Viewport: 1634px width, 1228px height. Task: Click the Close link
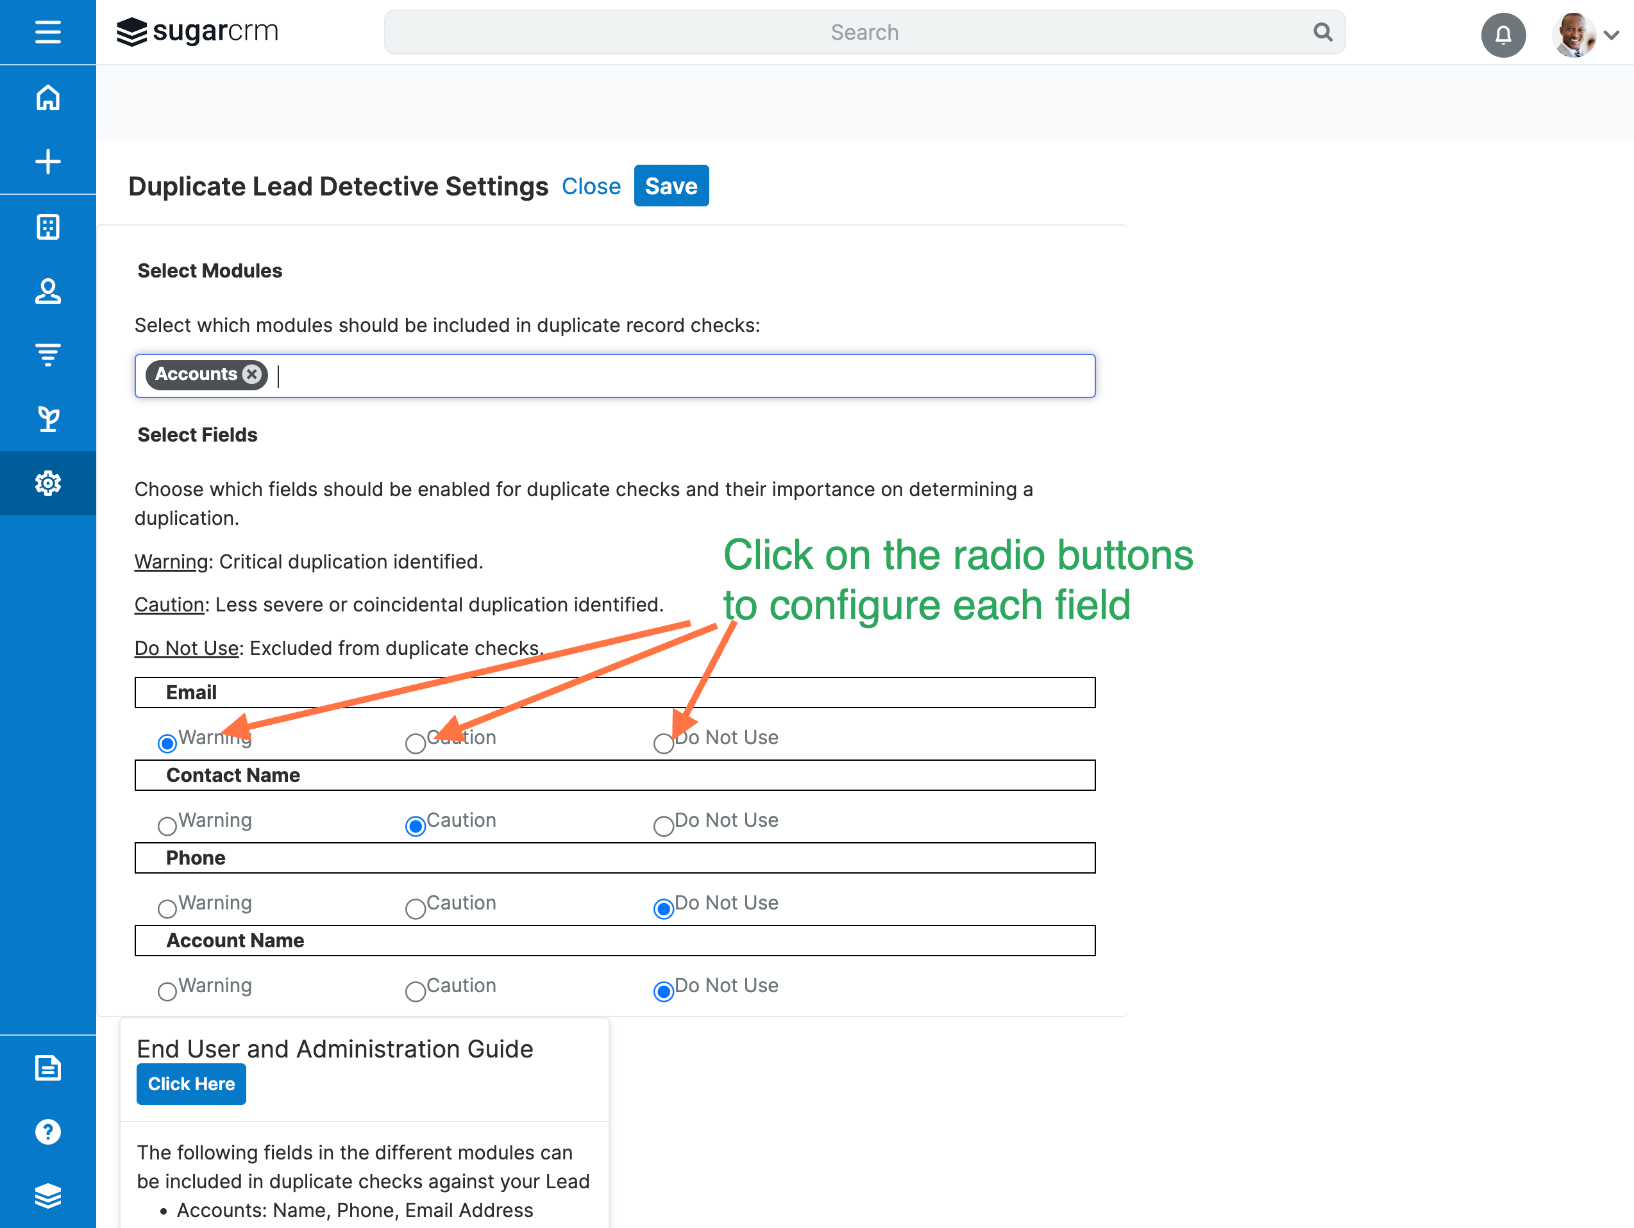click(x=591, y=186)
